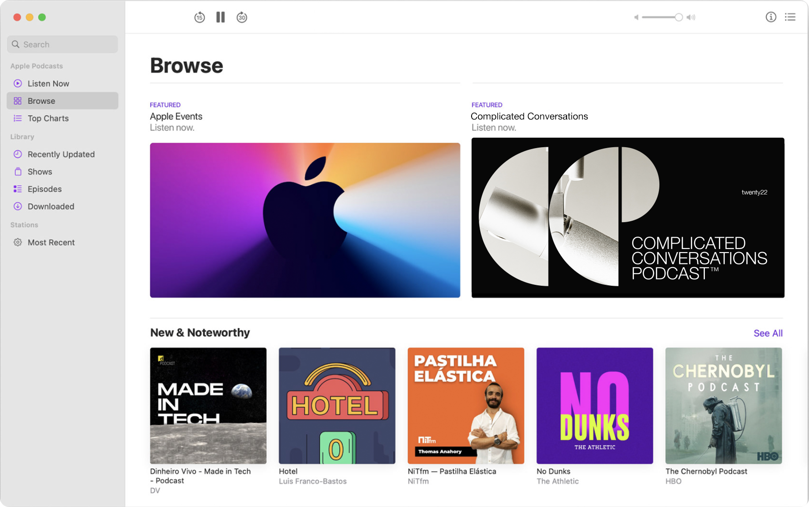Open the Made in Tech podcast artwork
The width and height of the screenshot is (809, 507).
point(208,406)
